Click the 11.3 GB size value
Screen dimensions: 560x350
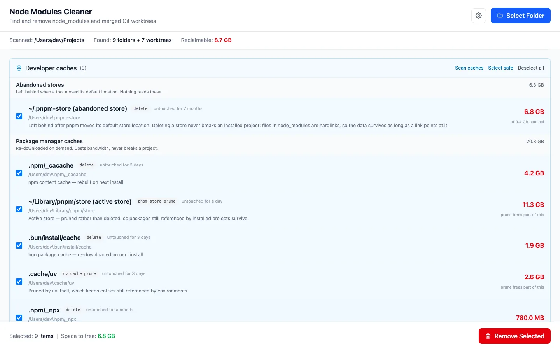(533, 205)
